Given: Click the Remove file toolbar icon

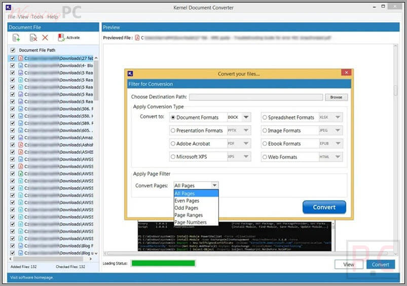Looking at the screenshot, I should (33, 38).
